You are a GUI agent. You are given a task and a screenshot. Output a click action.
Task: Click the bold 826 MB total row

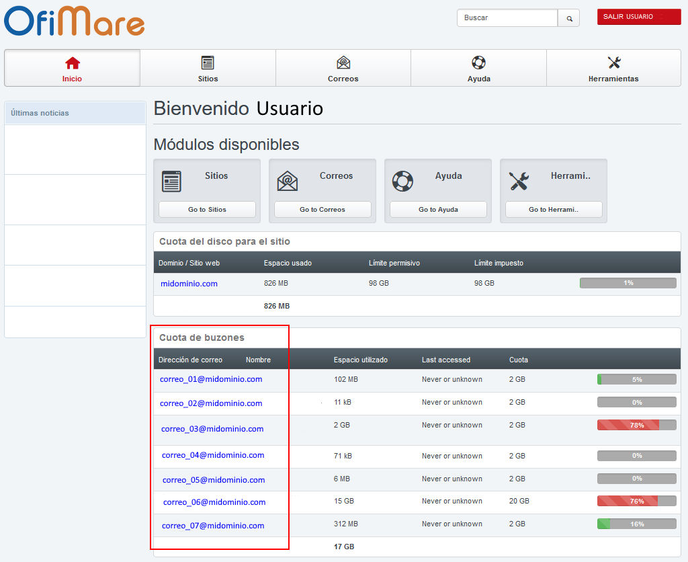[277, 306]
